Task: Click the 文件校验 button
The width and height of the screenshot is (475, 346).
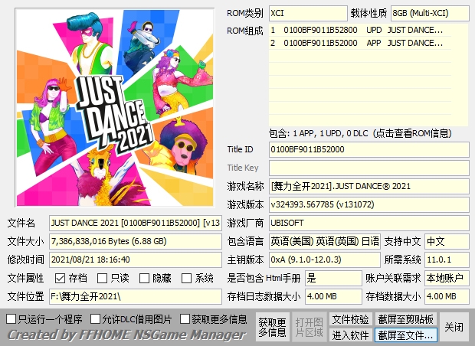Action: (x=350, y=319)
